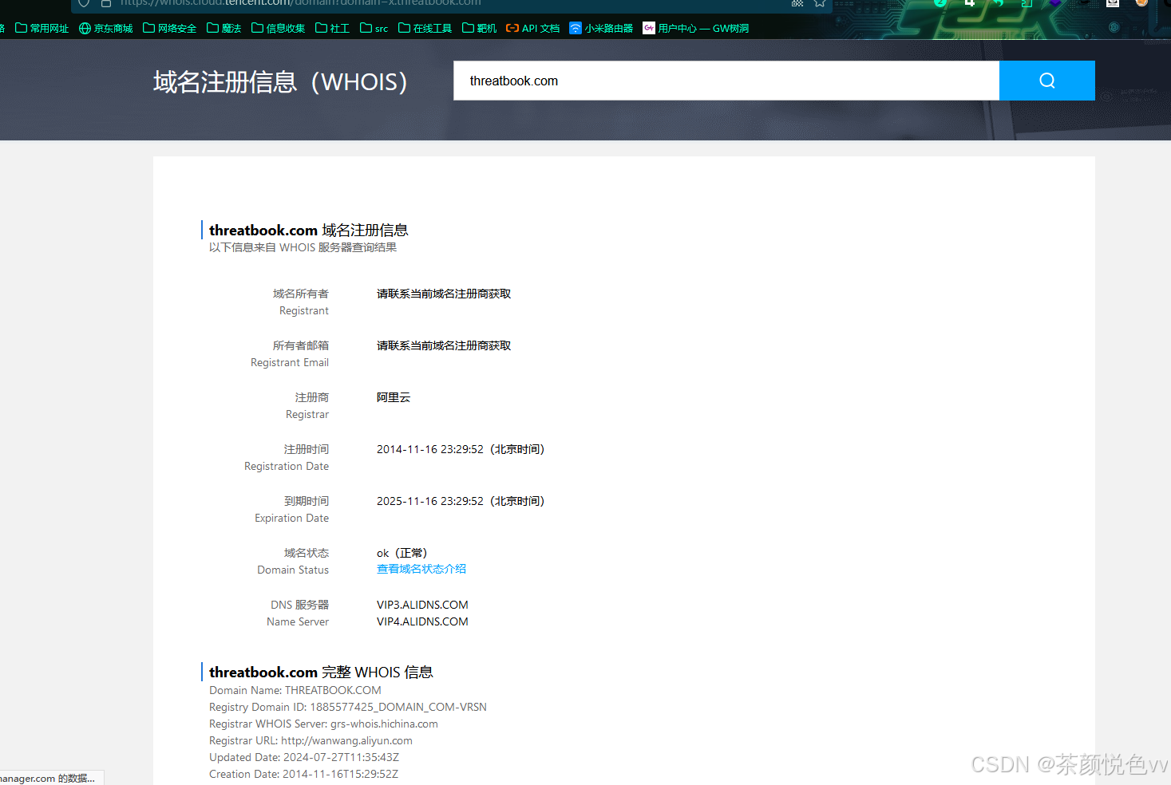The height and width of the screenshot is (785, 1171).
Task: Click the 注册商 Registrar label
Action: (307, 405)
